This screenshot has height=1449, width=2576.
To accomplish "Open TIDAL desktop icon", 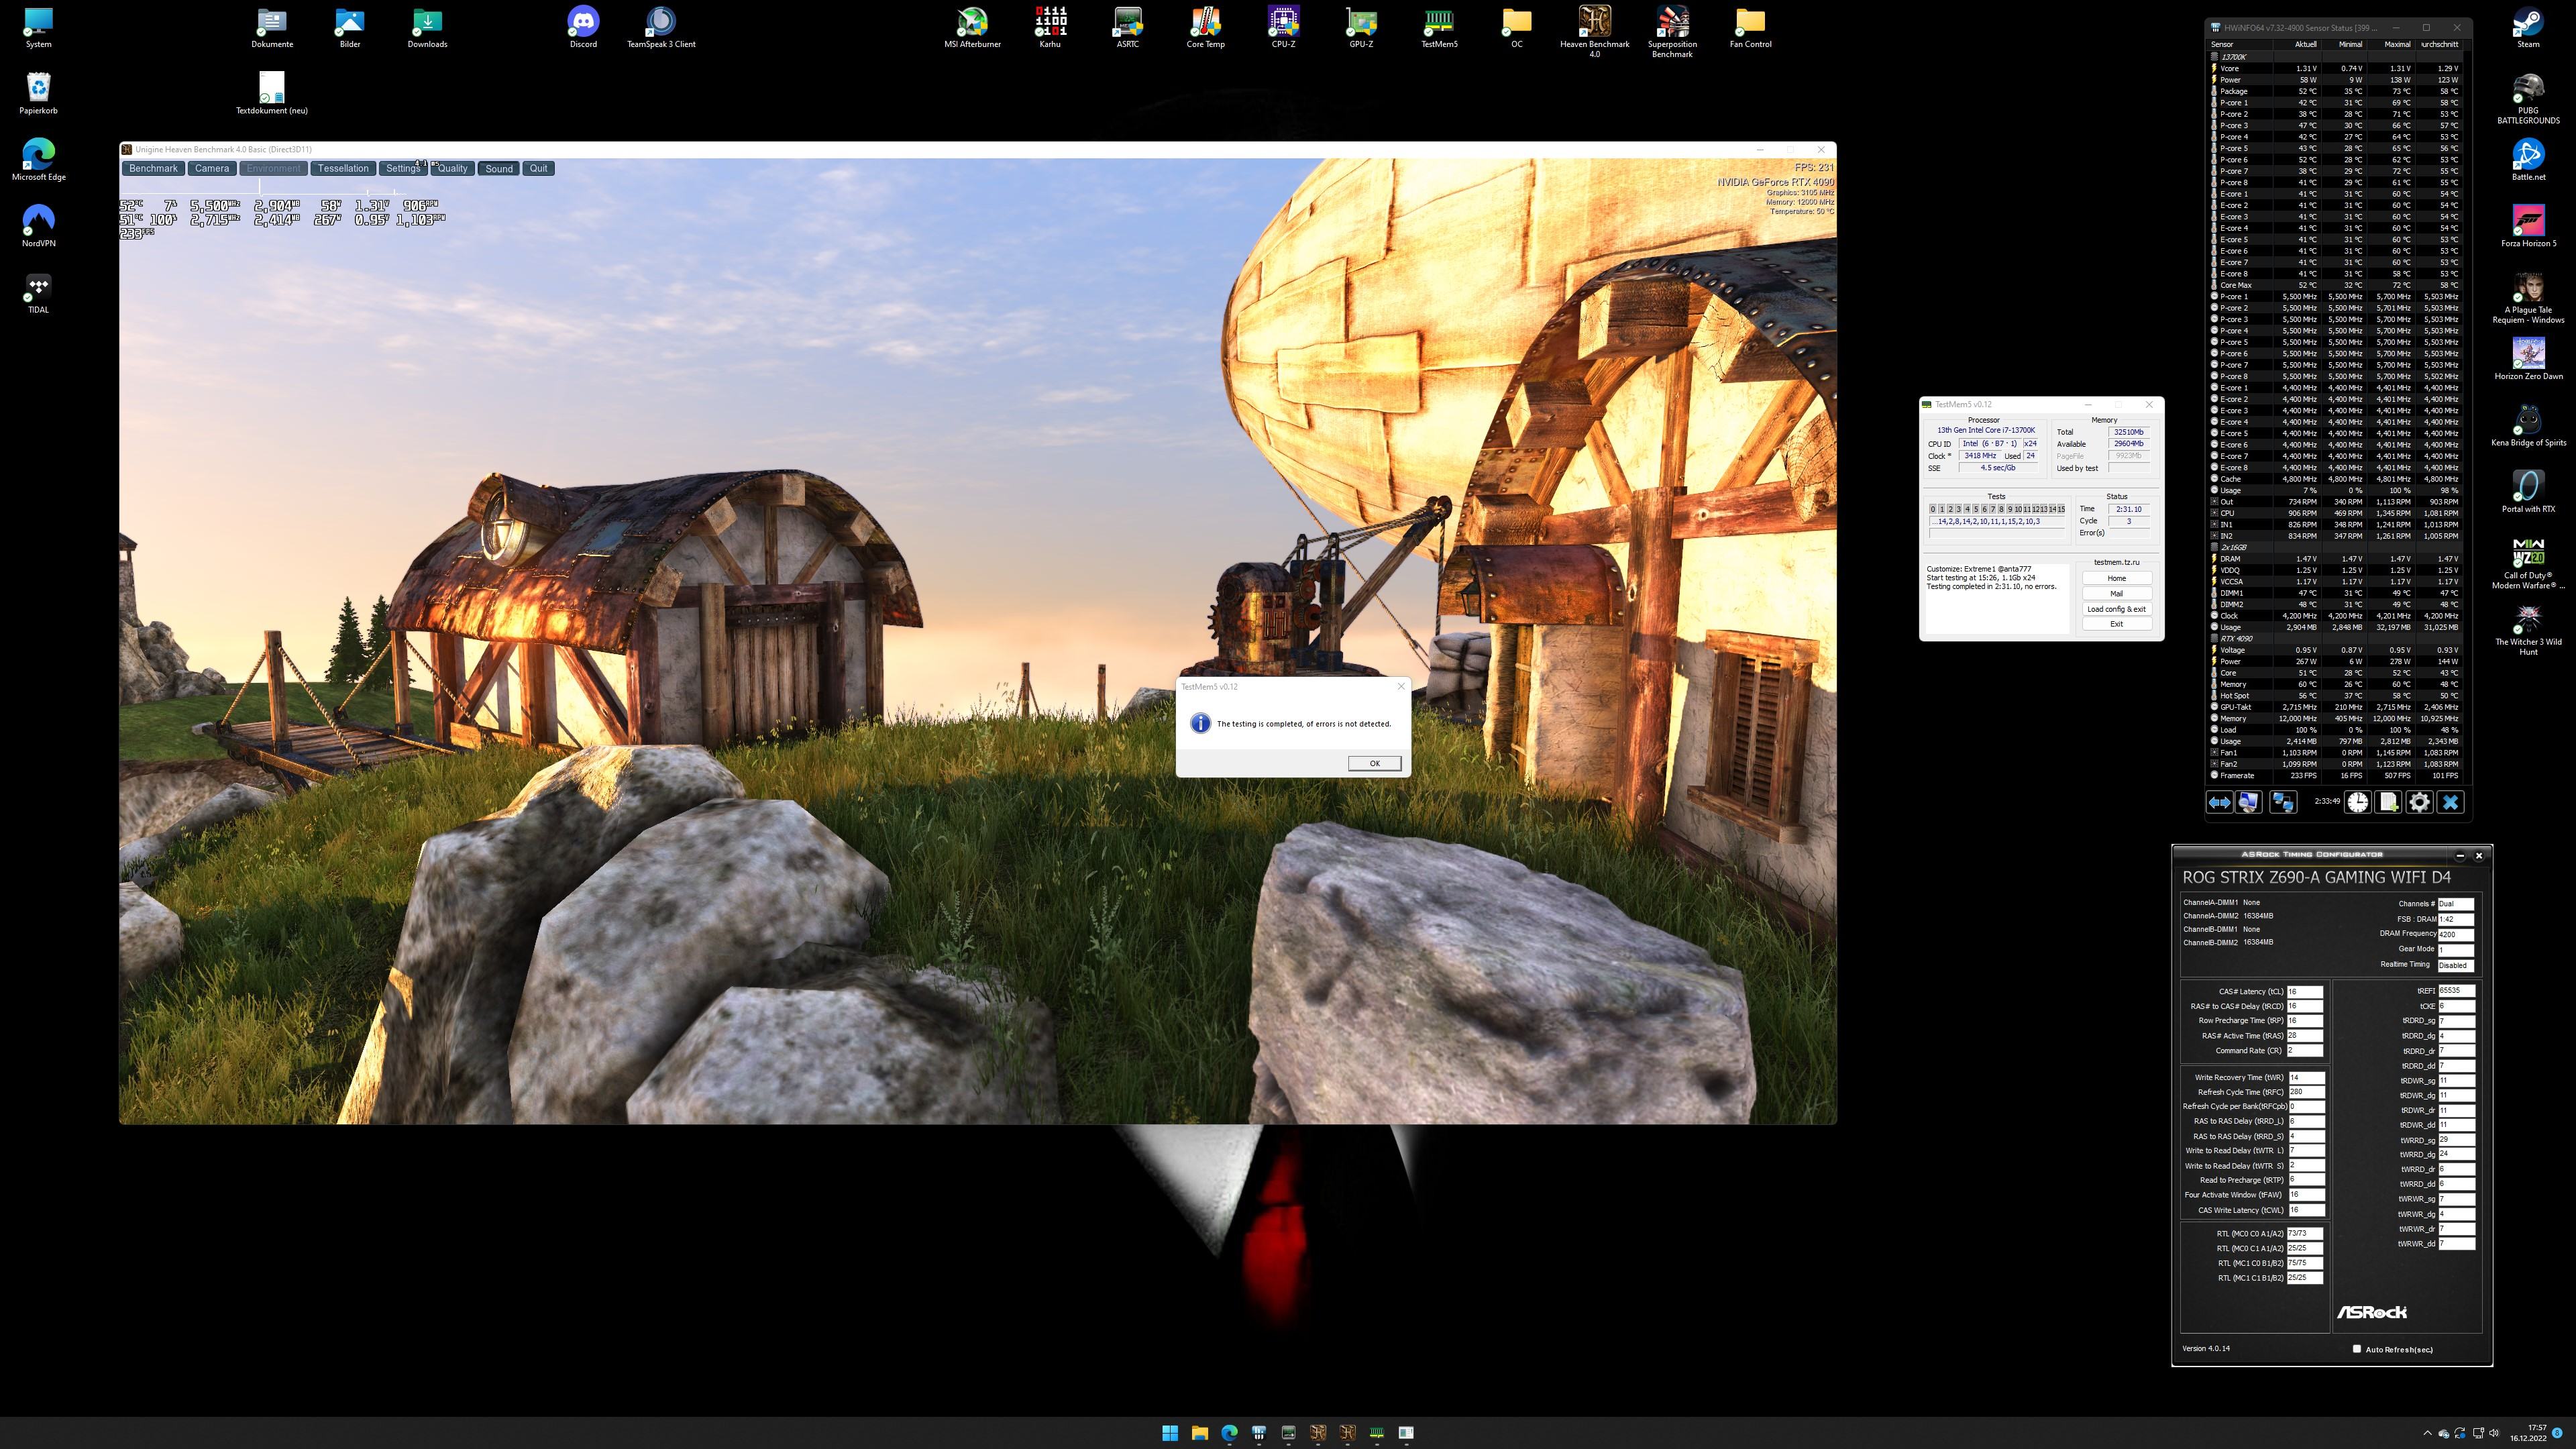I will 38,293.
